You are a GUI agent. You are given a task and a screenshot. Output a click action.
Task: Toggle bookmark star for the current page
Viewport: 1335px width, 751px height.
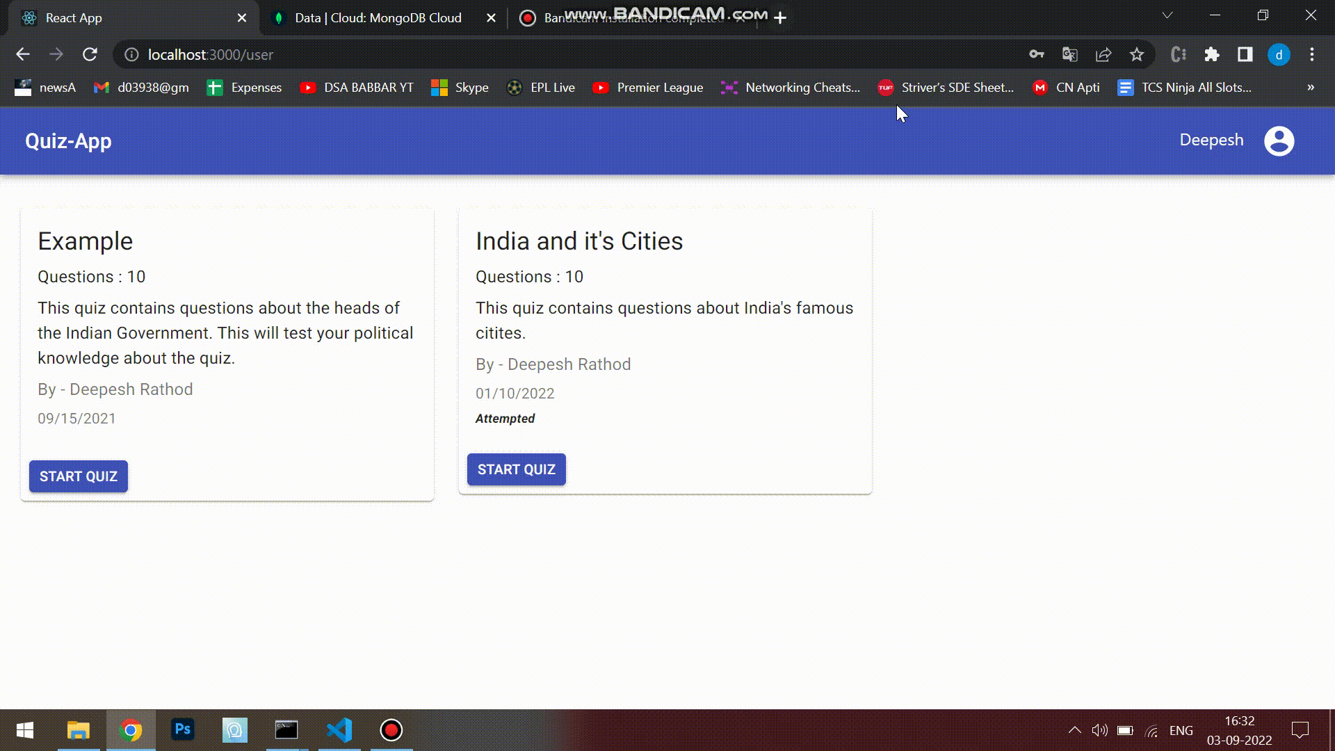pyautogui.click(x=1136, y=54)
